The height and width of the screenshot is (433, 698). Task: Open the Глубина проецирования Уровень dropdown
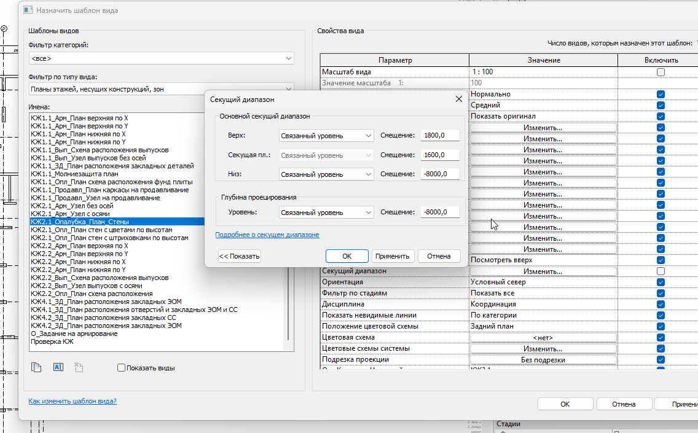pos(326,213)
